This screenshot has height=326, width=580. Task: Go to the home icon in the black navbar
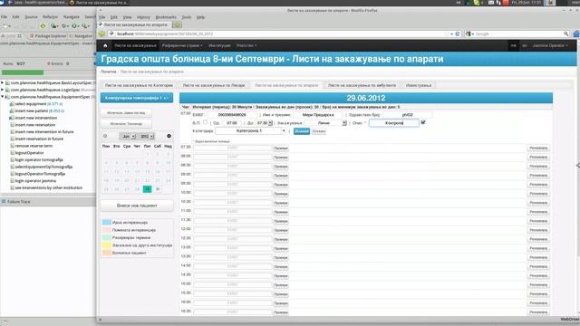pyautogui.click(x=105, y=45)
